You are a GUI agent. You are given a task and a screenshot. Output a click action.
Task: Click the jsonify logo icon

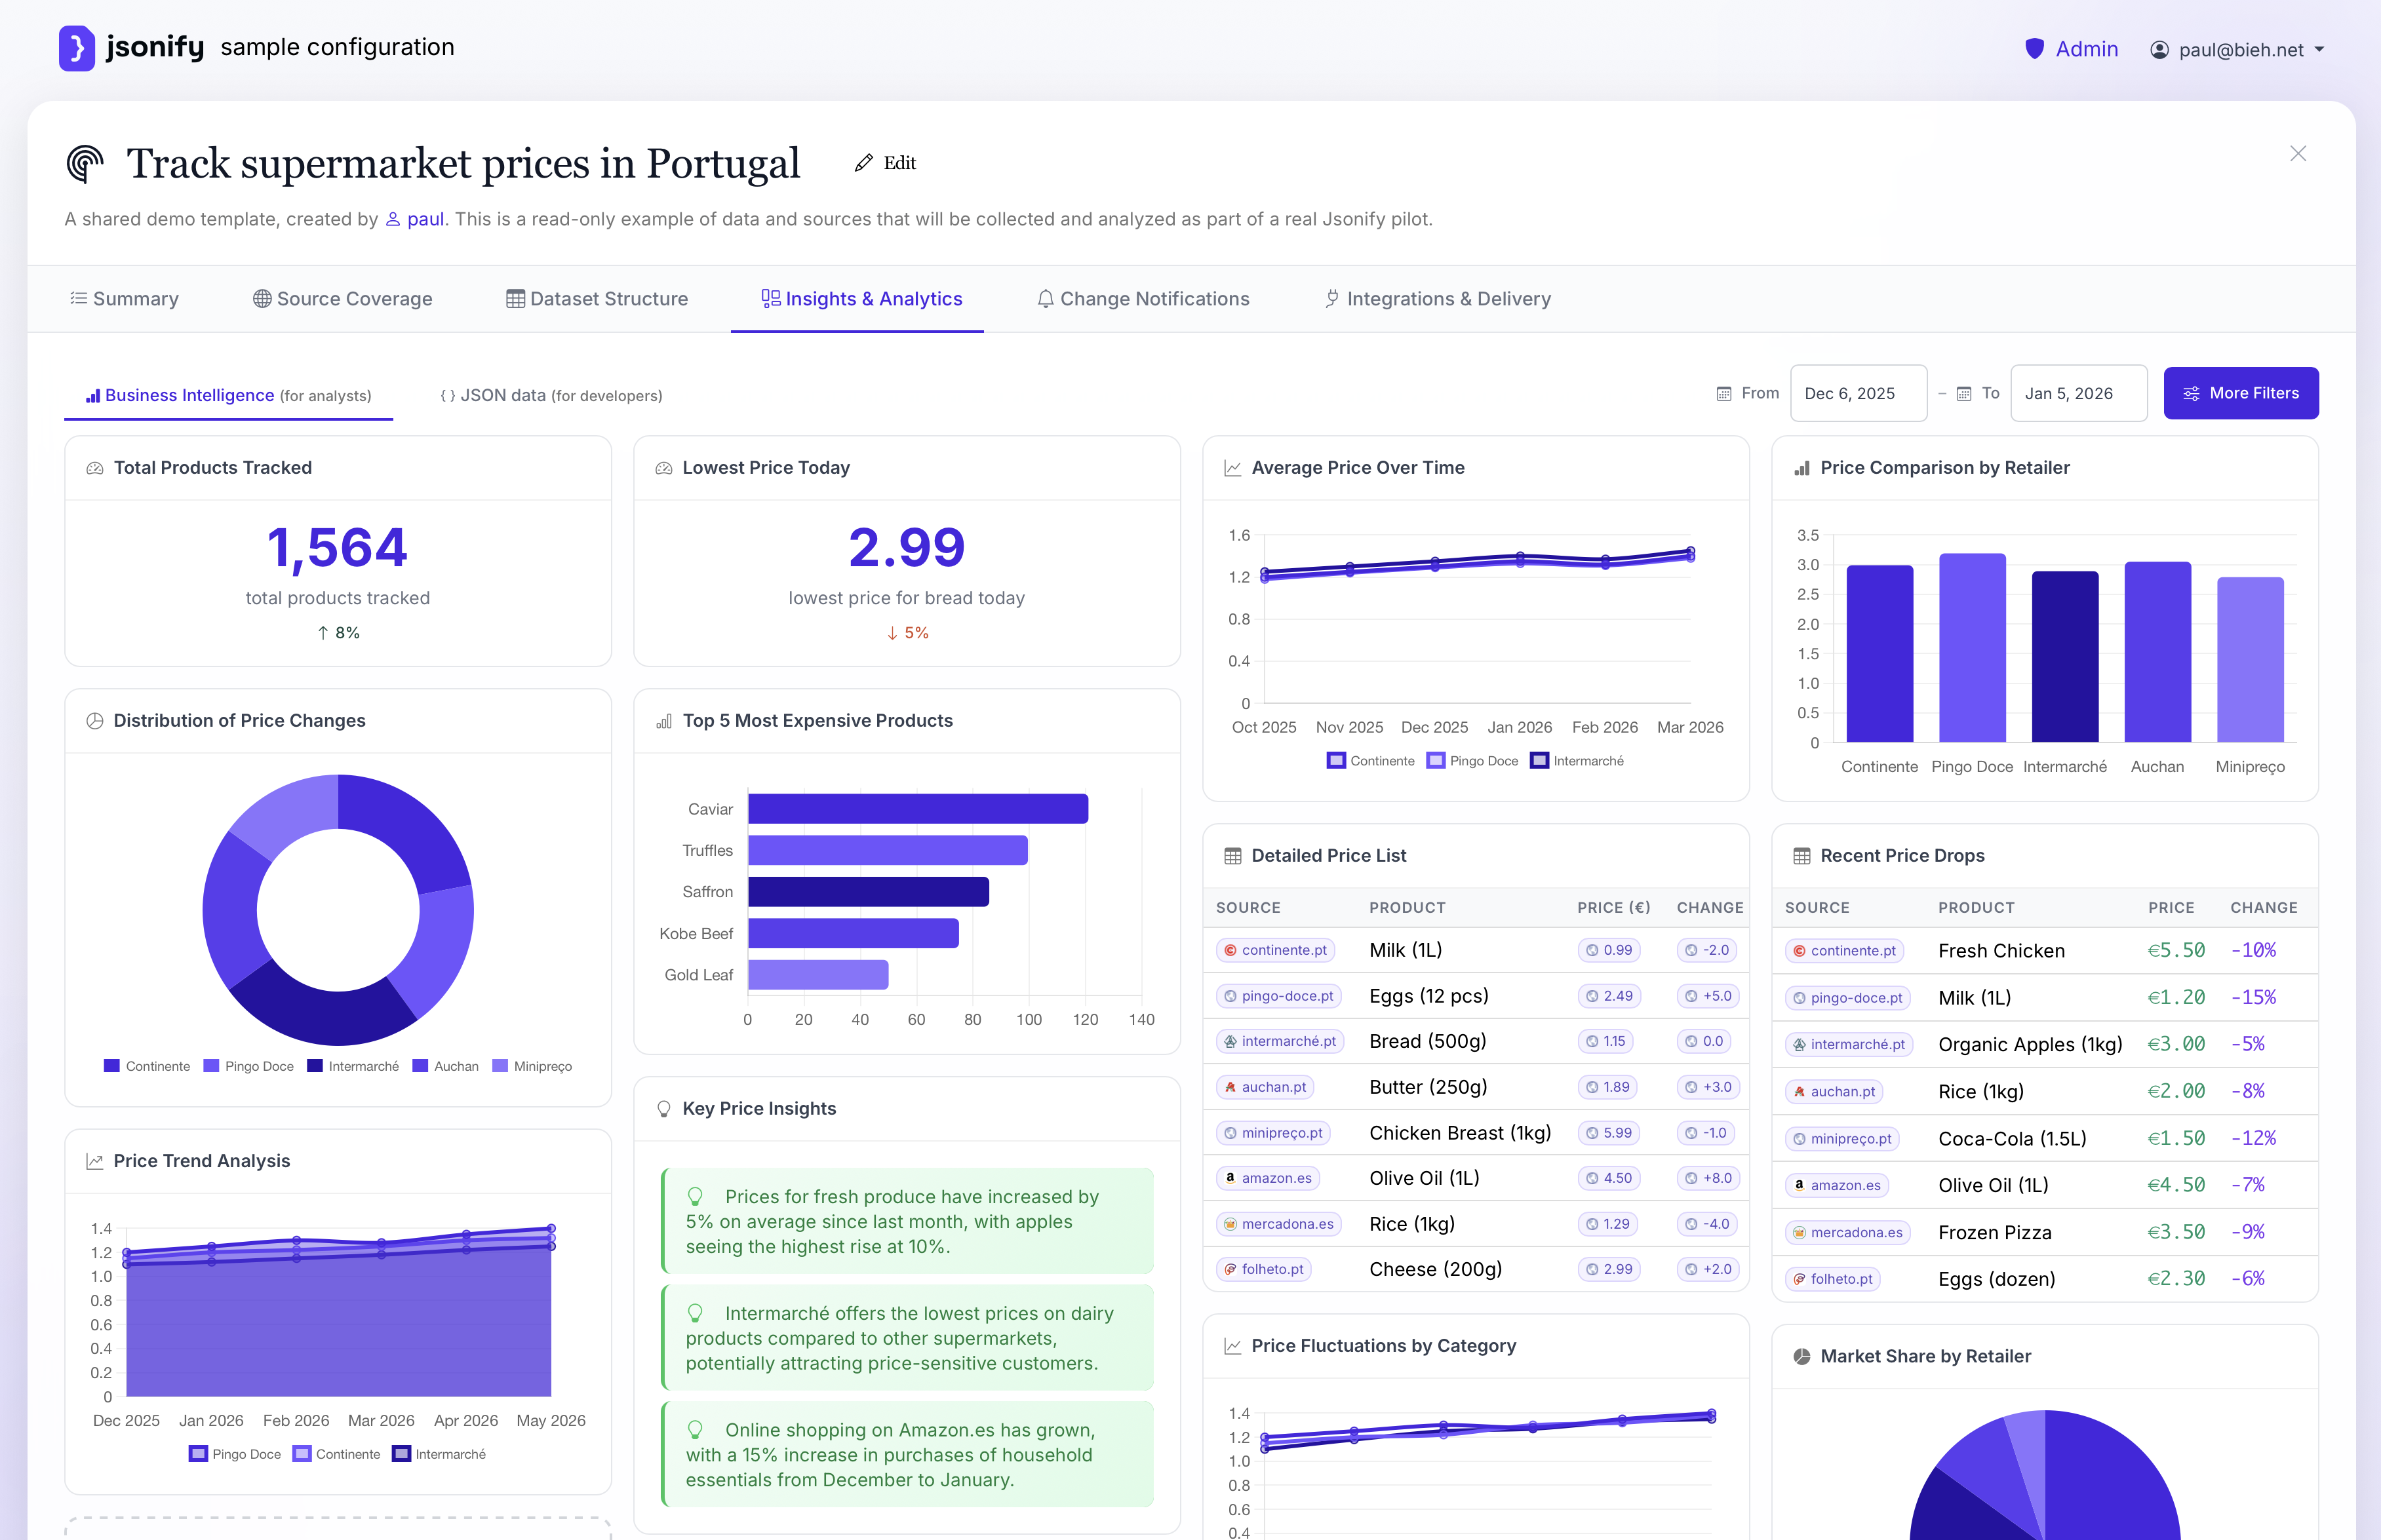pyautogui.click(x=77, y=47)
